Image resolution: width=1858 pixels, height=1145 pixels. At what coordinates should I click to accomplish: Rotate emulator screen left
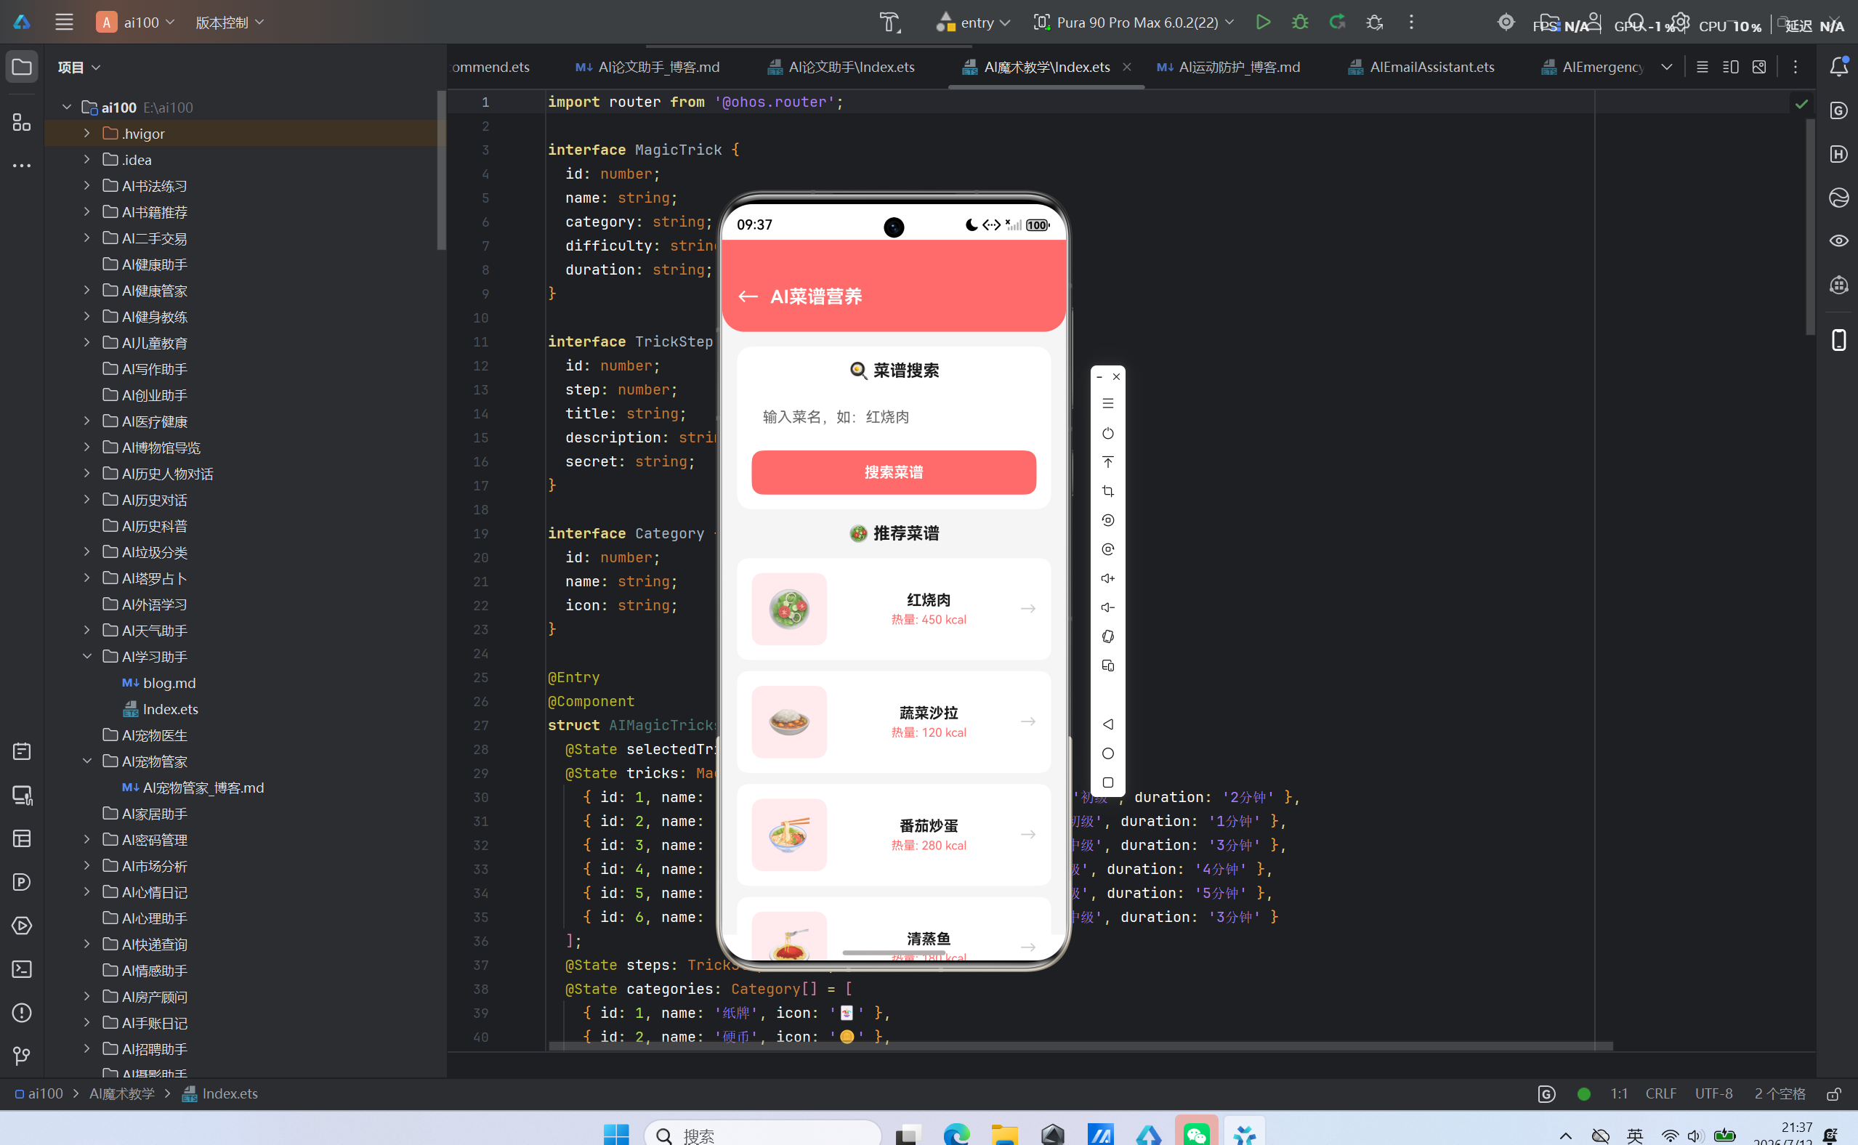1107,520
